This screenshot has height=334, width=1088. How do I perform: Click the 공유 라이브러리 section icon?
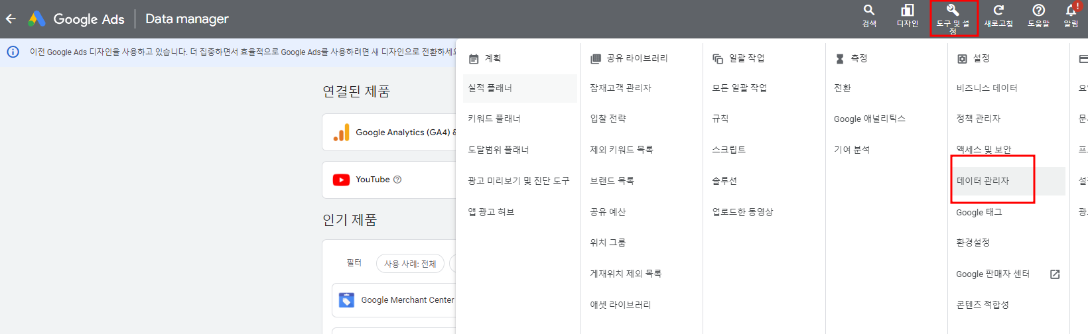point(596,59)
